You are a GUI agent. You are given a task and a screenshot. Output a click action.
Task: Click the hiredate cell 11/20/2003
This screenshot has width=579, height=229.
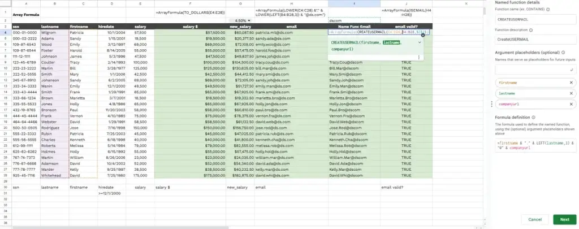111,110
